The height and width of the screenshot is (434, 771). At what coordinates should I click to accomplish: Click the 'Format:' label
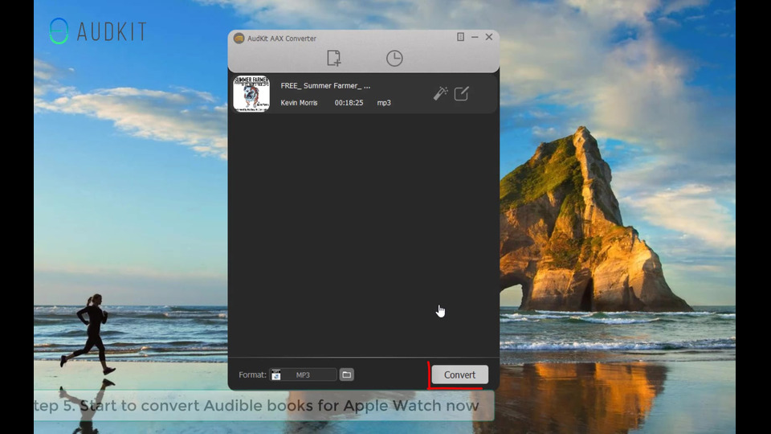pyautogui.click(x=252, y=375)
